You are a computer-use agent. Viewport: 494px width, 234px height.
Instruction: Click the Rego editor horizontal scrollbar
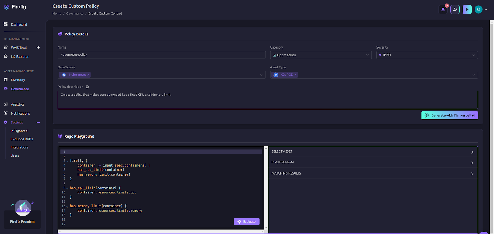click(x=161, y=232)
